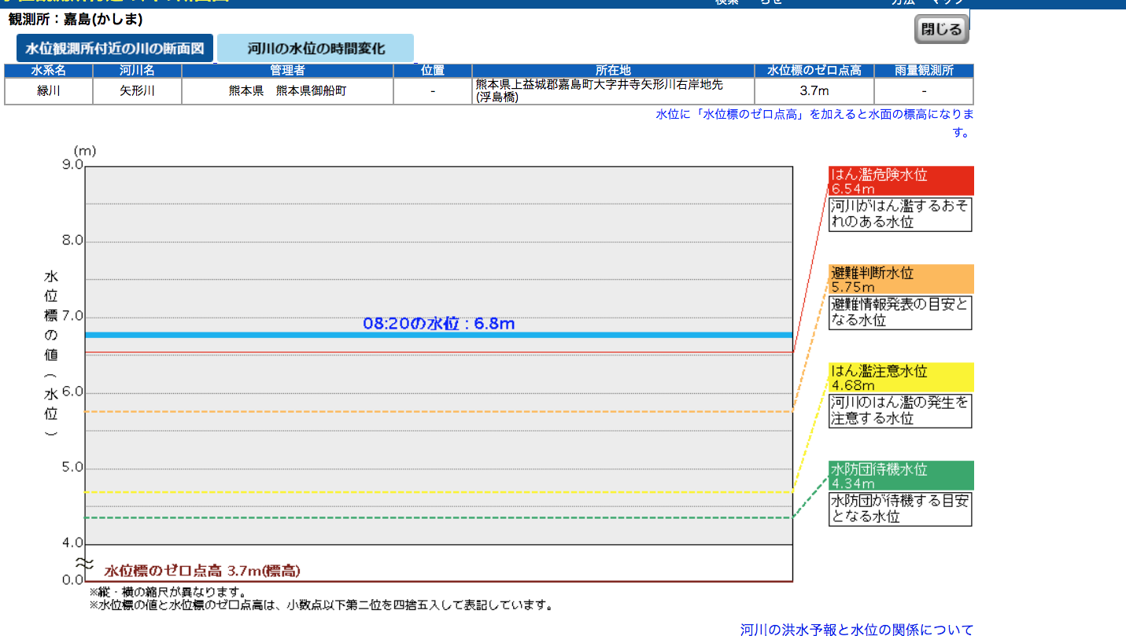Viewport: 1126px width, 636px height.
Task: Click the yellow はん濫注意水位 4.68m legend box
Action: [x=901, y=377]
